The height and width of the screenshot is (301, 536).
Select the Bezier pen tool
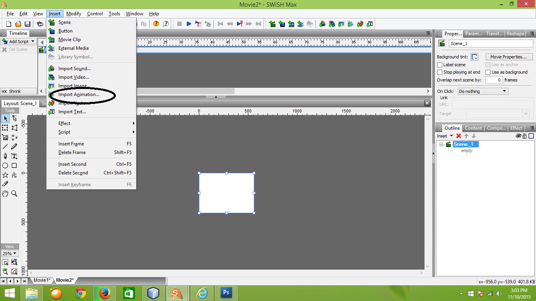5,156
